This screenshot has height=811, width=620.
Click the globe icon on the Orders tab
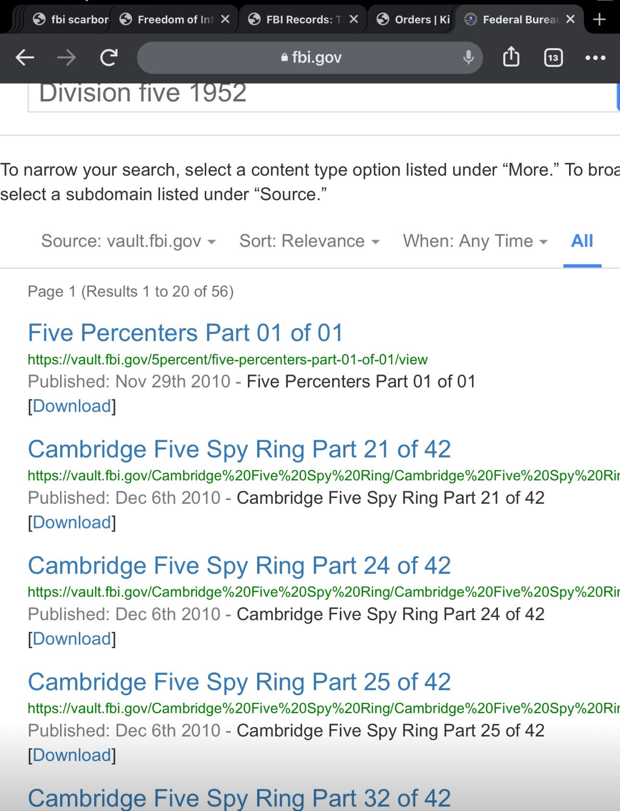(x=383, y=19)
